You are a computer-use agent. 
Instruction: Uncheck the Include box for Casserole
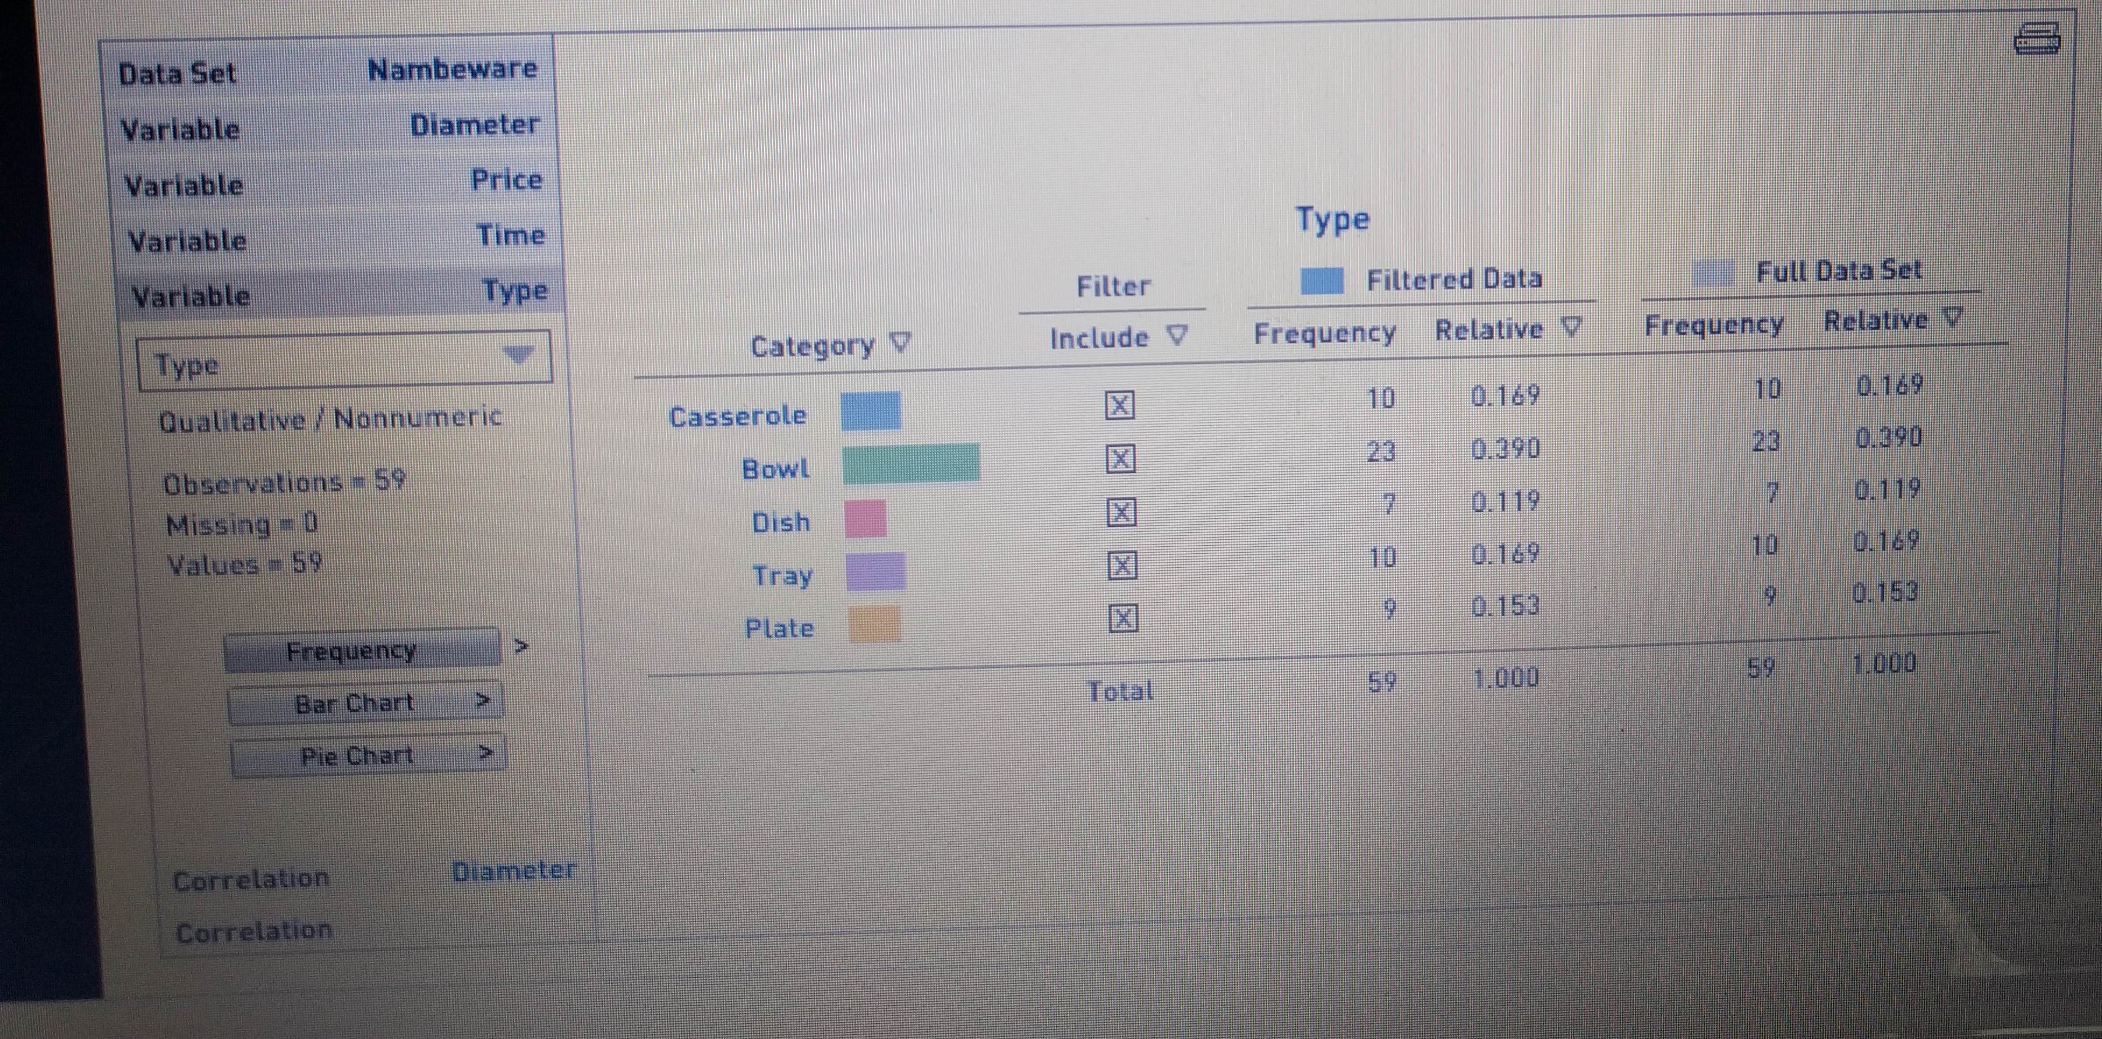pos(1119,406)
